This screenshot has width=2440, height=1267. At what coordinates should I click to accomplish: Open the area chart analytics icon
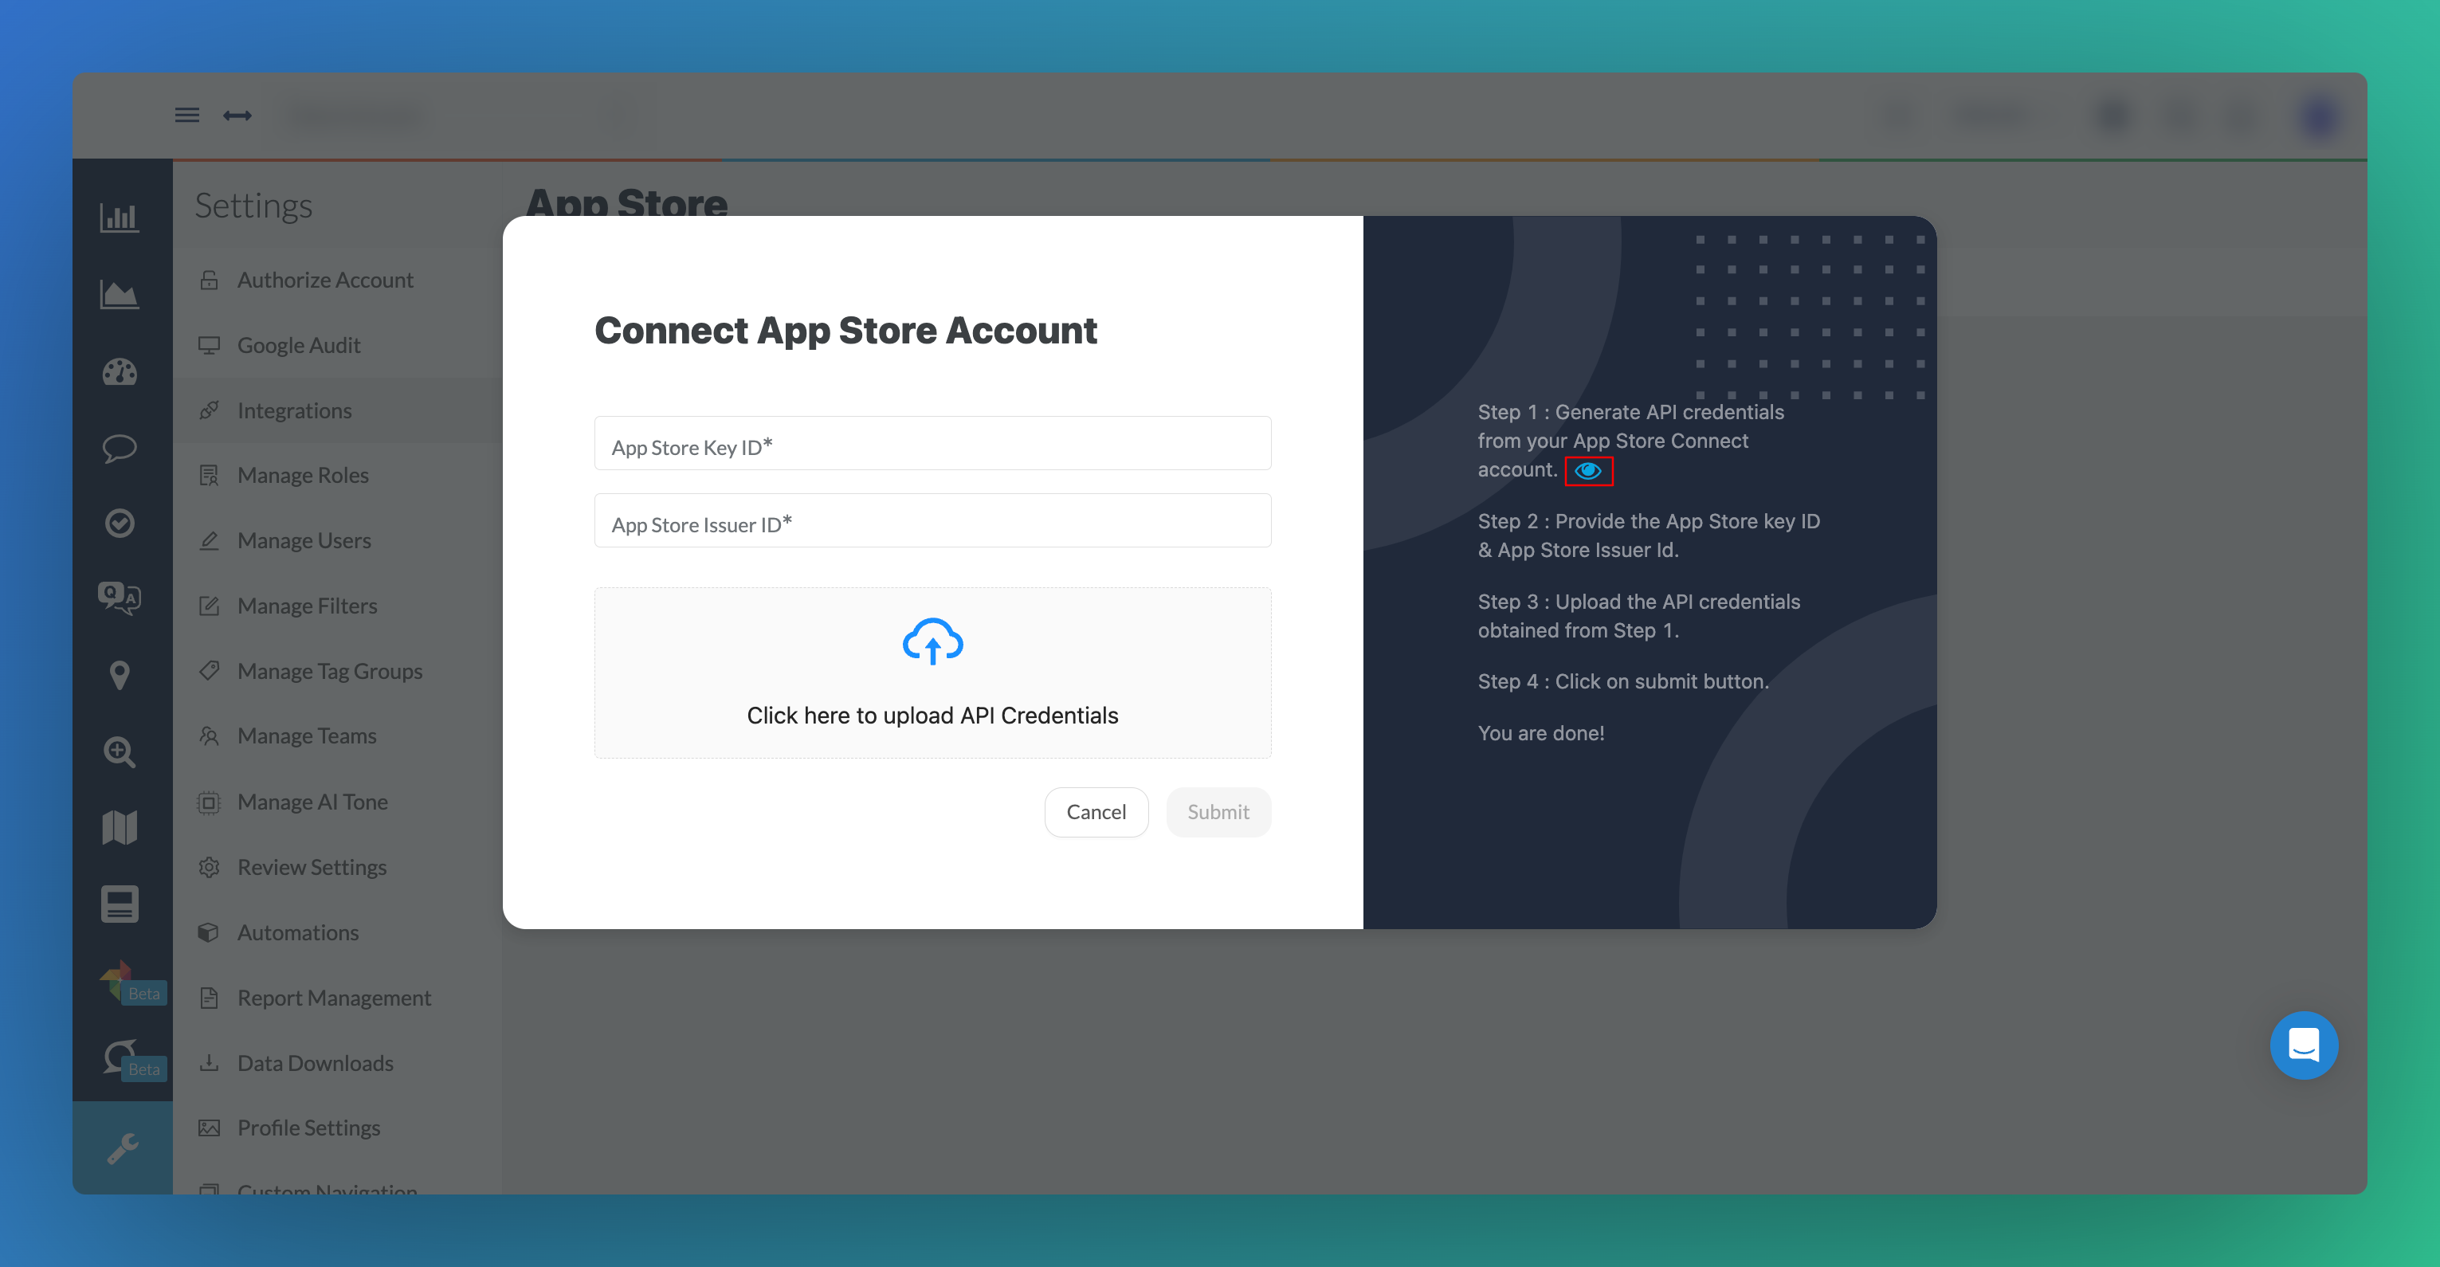click(x=120, y=295)
